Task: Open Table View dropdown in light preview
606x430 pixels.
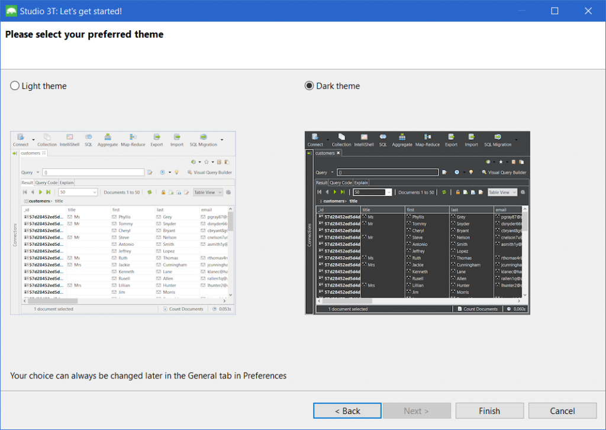Action: pyautogui.click(x=208, y=192)
